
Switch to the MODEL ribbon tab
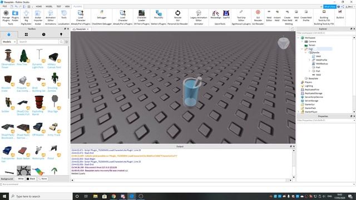click(49, 6)
